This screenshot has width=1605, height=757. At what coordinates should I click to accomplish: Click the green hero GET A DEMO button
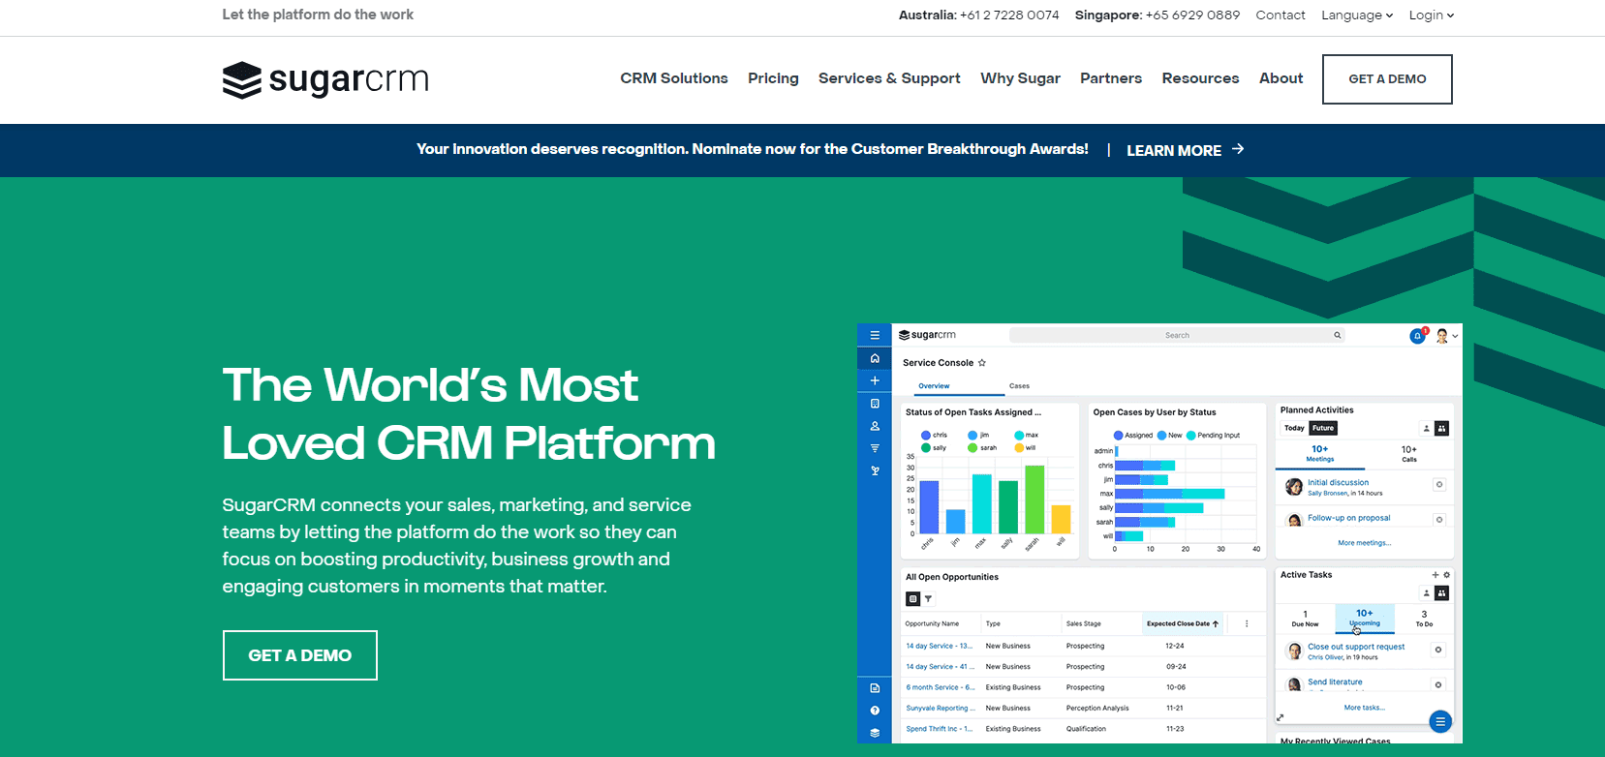(x=300, y=655)
